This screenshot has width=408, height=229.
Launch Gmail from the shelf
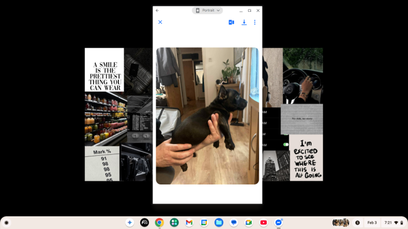[x=189, y=223]
